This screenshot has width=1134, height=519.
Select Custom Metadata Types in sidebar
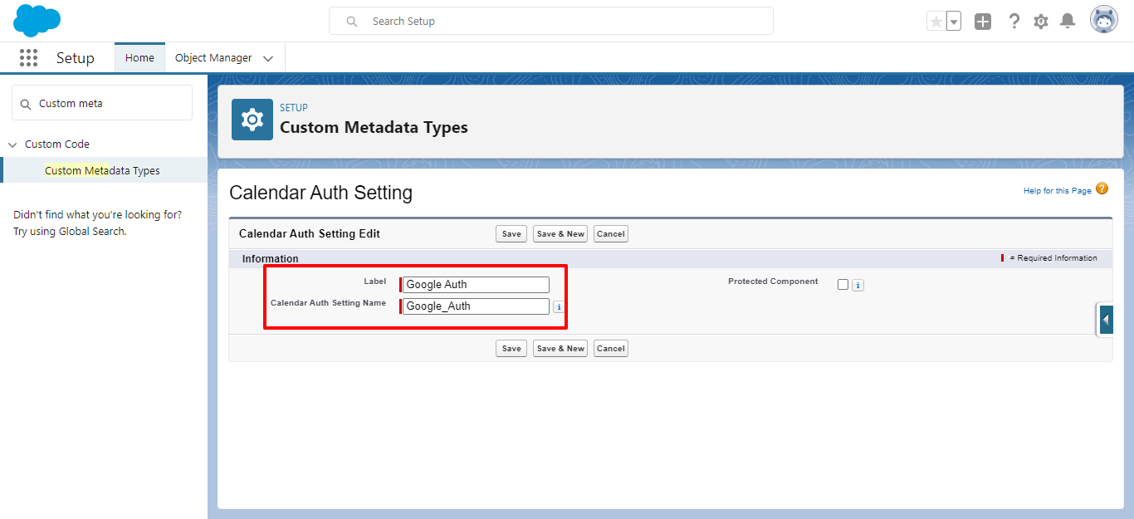coord(102,170)
